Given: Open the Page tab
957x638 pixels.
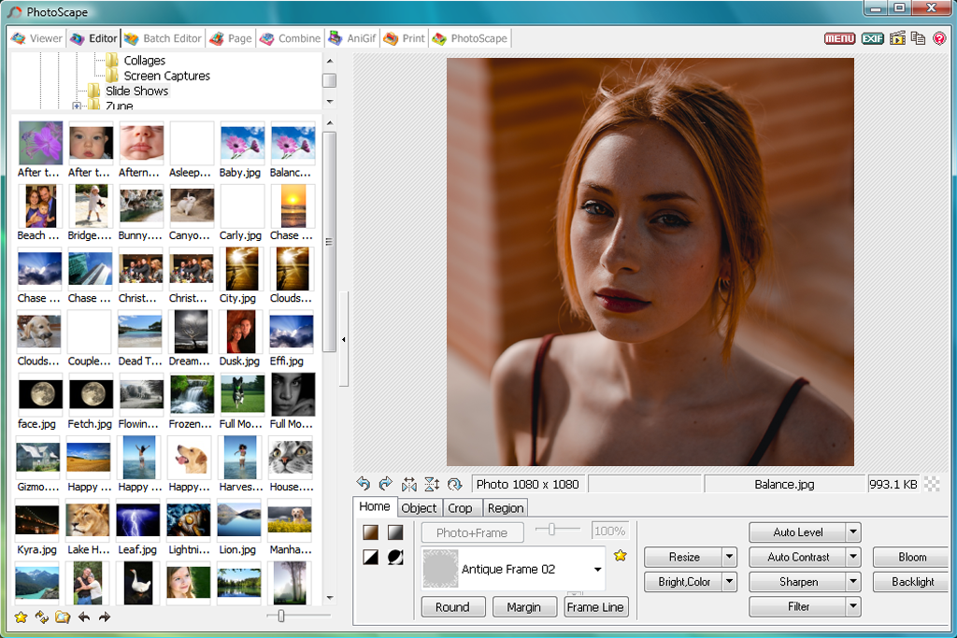Looking at the screenshot, I should tap(231, 38).
